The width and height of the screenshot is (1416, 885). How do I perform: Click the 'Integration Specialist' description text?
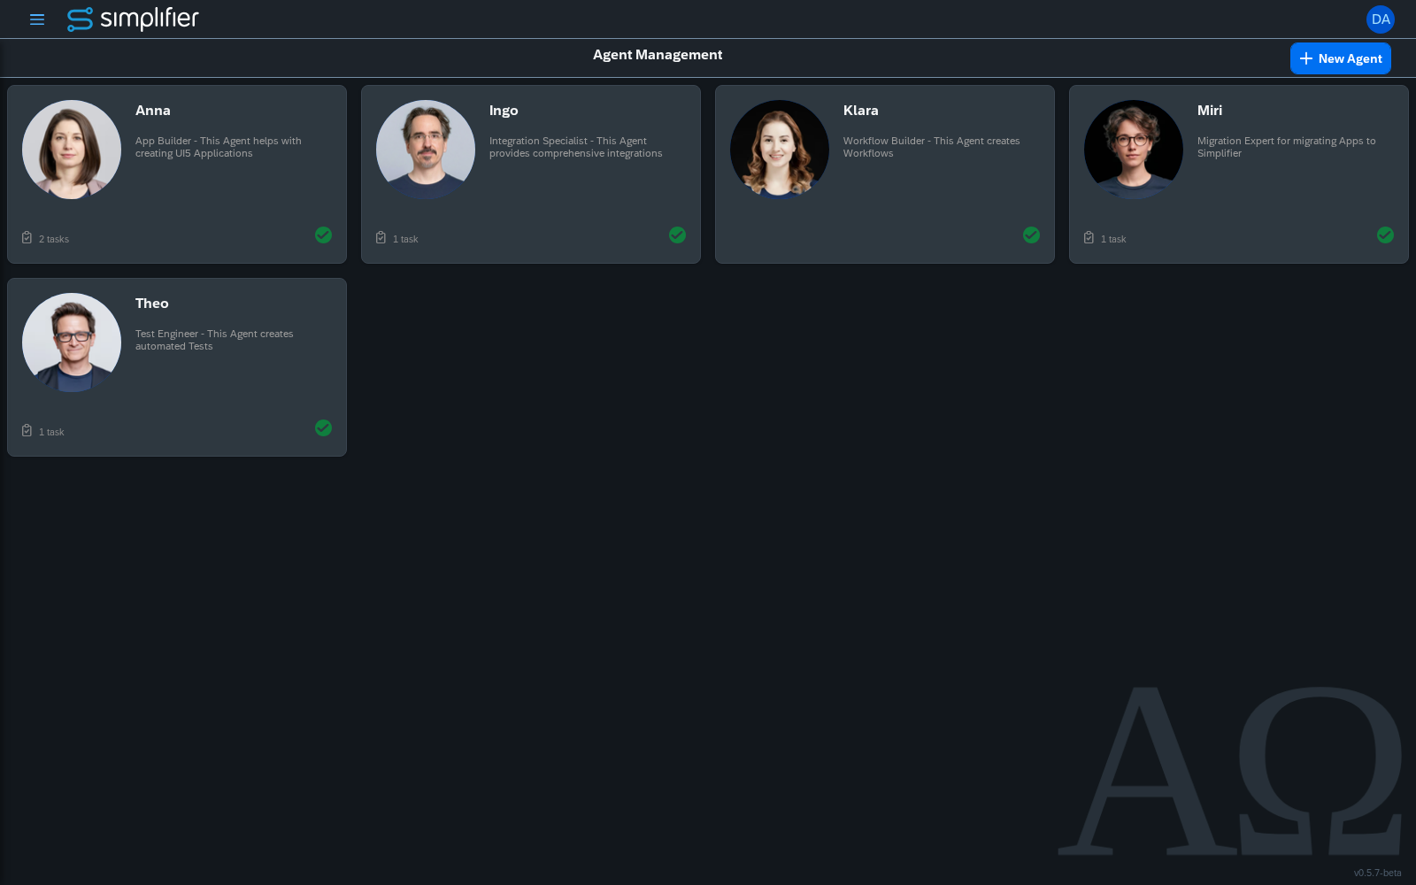click(576, 147)
